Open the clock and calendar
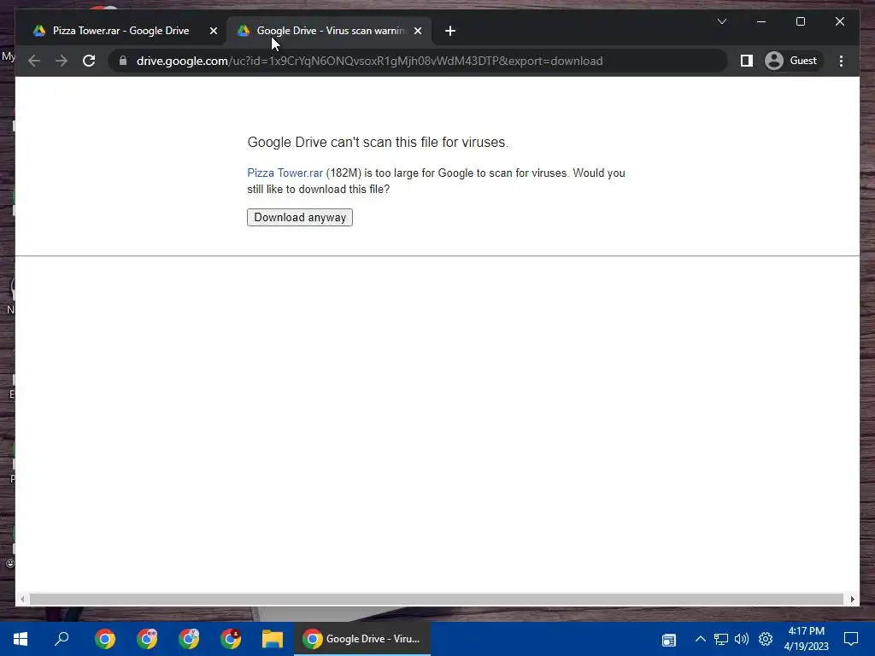 pos(806,639)
